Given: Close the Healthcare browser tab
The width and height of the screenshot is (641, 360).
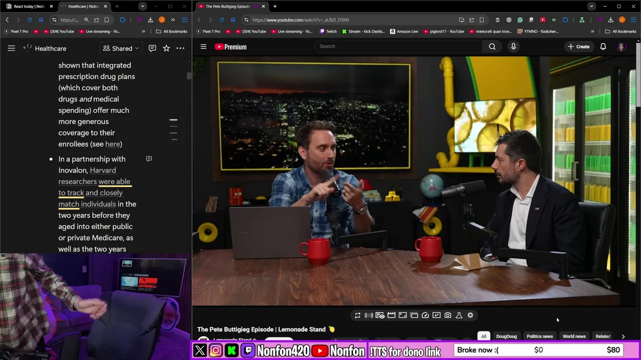Looking at the screenshot, I should pyautogui.click(x=105, y=6).
